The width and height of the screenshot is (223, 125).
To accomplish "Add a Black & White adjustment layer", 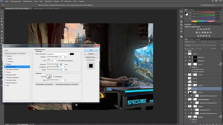I will click(202, 32).
